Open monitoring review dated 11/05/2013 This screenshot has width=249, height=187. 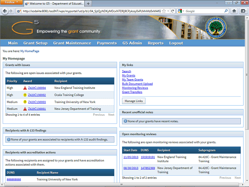(131, 157)
